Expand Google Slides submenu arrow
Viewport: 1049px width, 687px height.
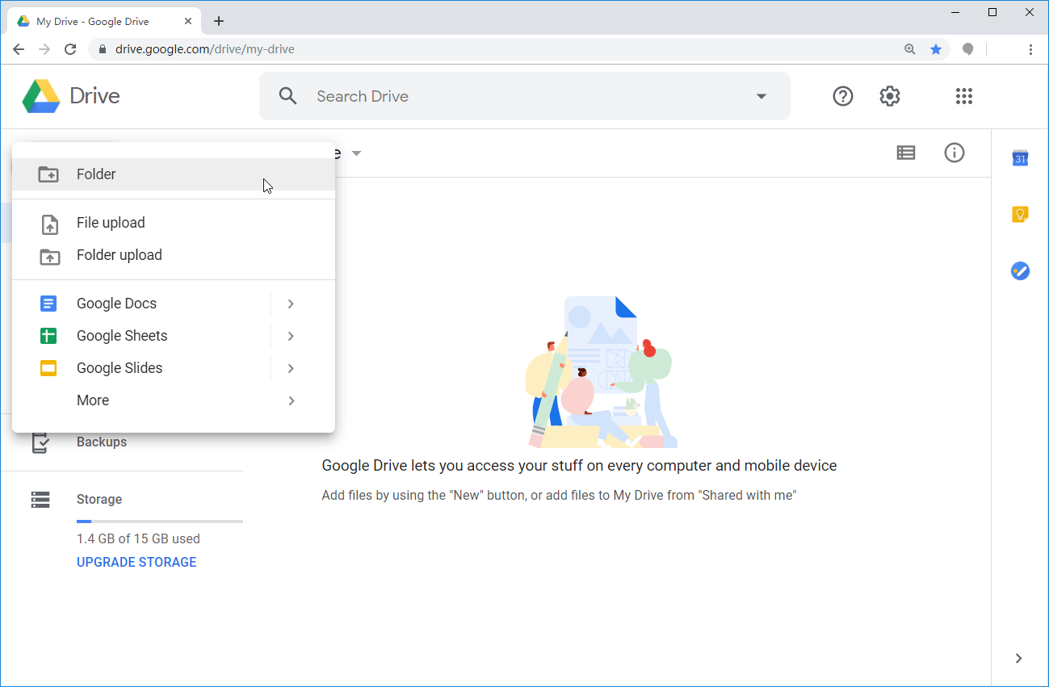click(291, 368)
